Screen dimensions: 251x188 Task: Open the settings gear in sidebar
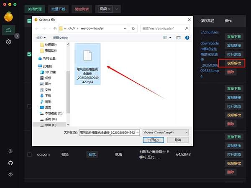tap(8, 42)
